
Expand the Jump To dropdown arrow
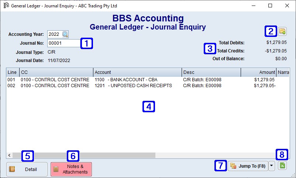(x=272, y=166)
